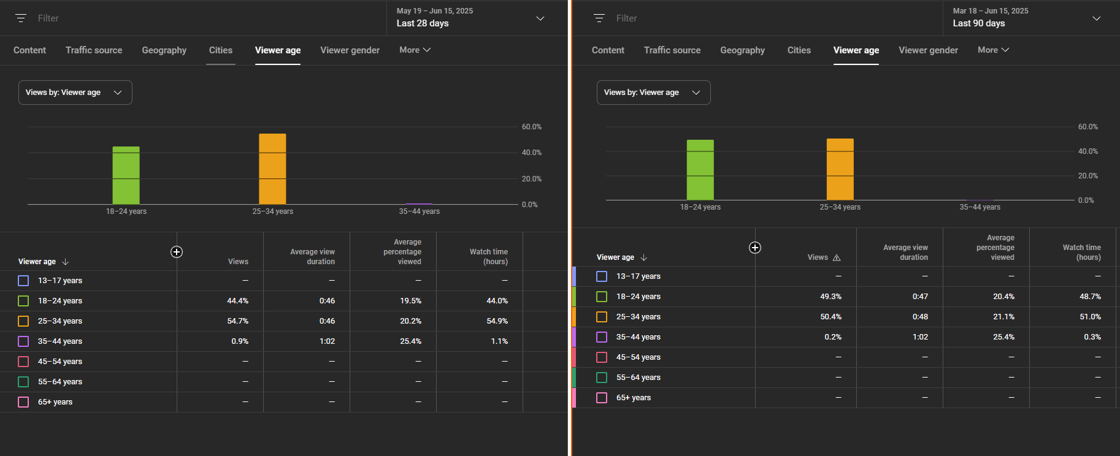Toggle the 18–24 years checkbox in left table
The height and width of the screenshot is (456, 1120).
pyautogui.click(x=23, y=301)
